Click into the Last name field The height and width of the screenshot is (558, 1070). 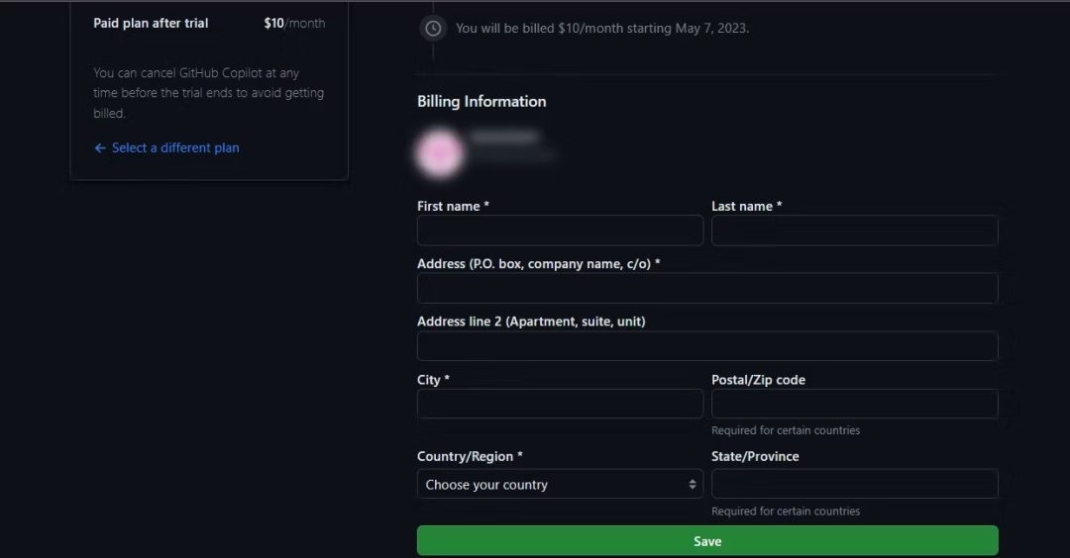pos(854,232)
